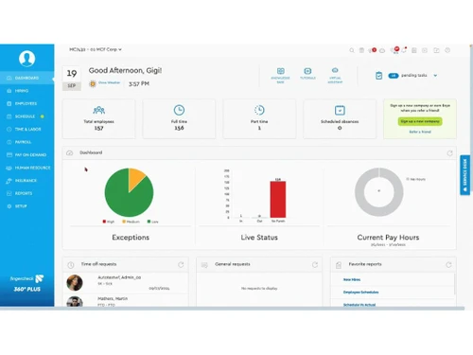The width and height of the screenshot is (473, 355).
Task: Open the user profile avatar in sidebar
Action: pyautogui.click(x=26, y=59)
